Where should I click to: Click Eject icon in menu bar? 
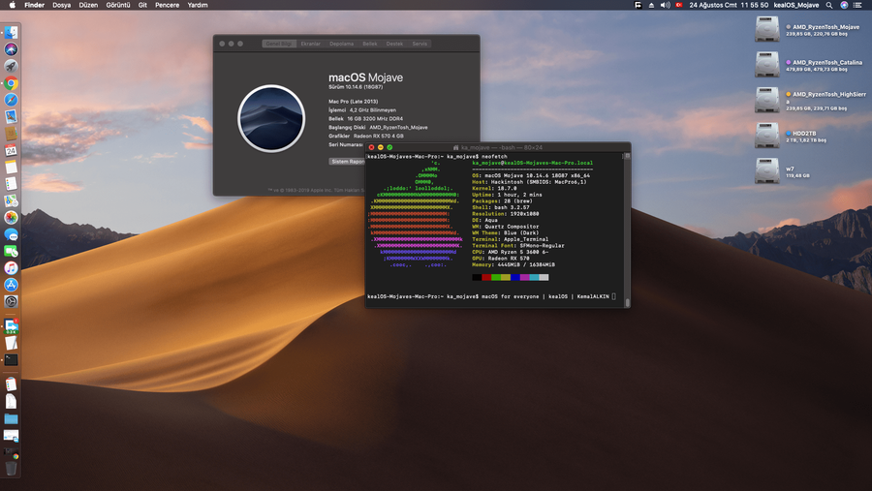click(651, 5)
